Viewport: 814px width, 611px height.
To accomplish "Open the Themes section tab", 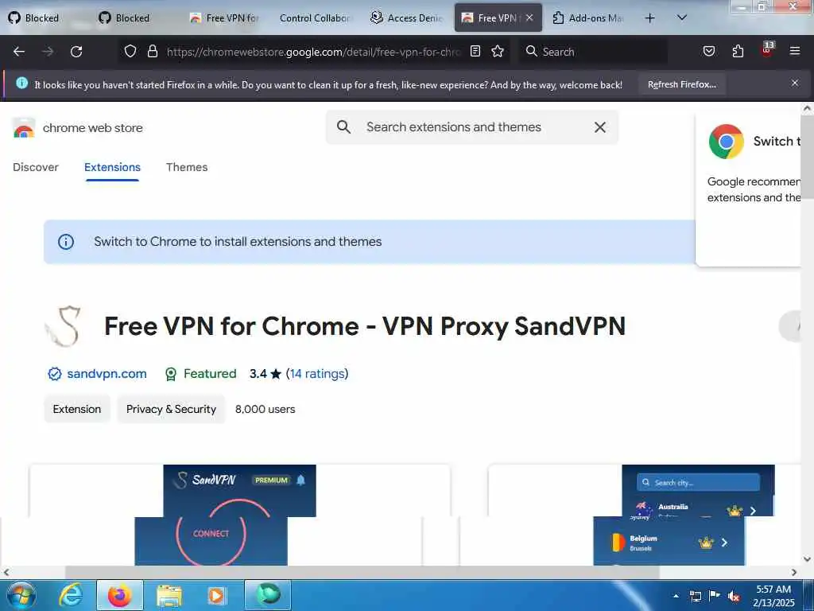I will (187, 167).
